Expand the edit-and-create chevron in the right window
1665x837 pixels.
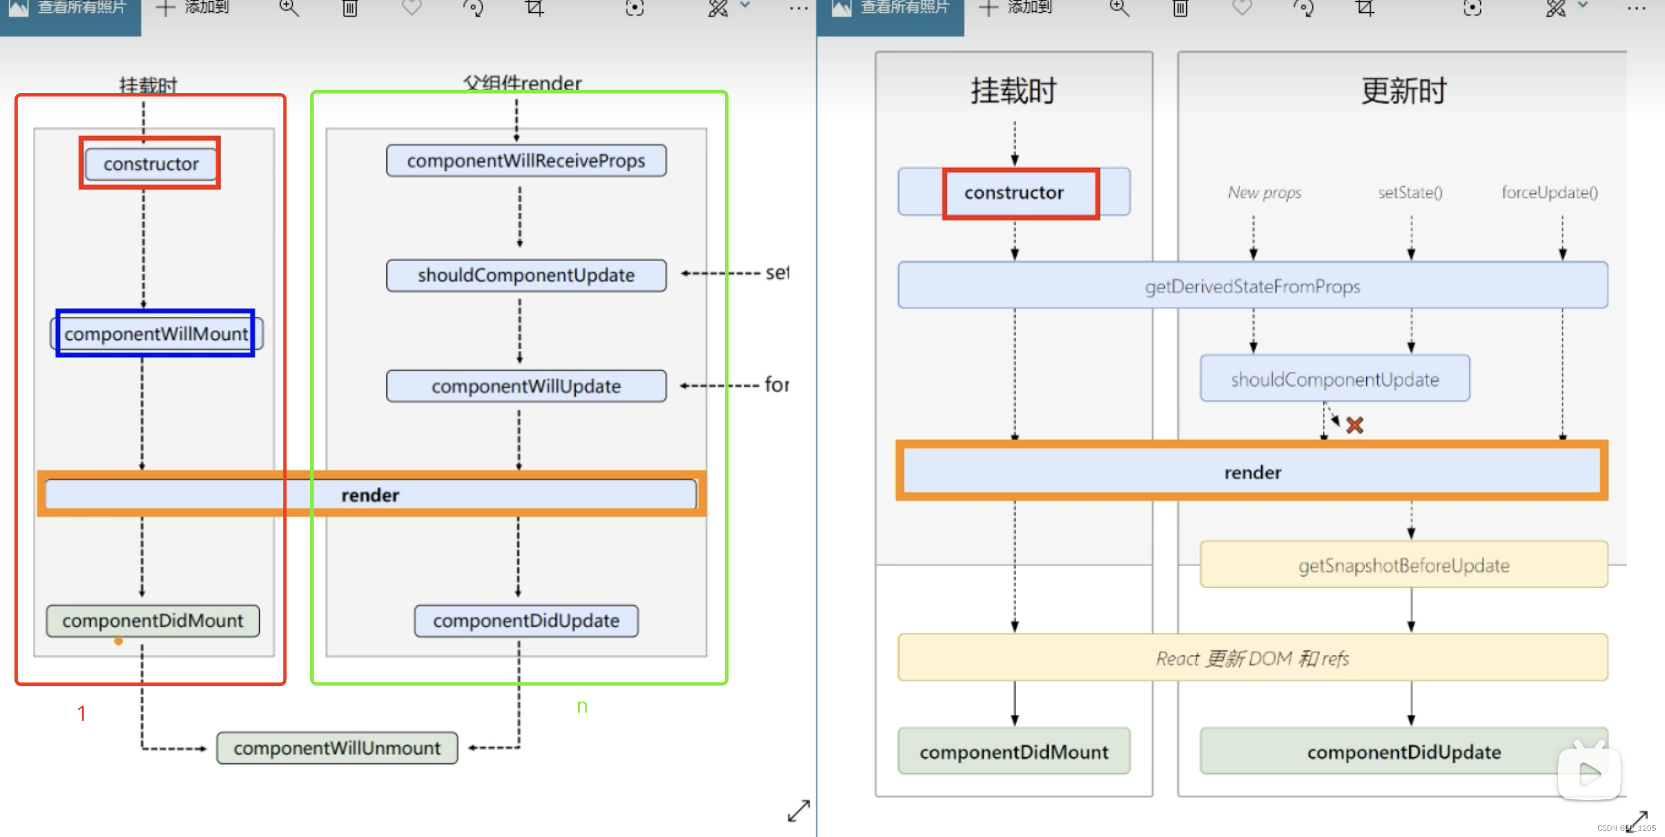[1583, 5]
